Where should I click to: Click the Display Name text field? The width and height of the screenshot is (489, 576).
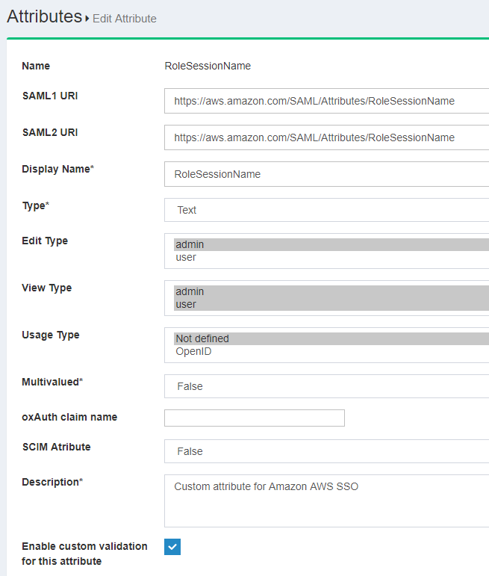(x=326, y=174)
